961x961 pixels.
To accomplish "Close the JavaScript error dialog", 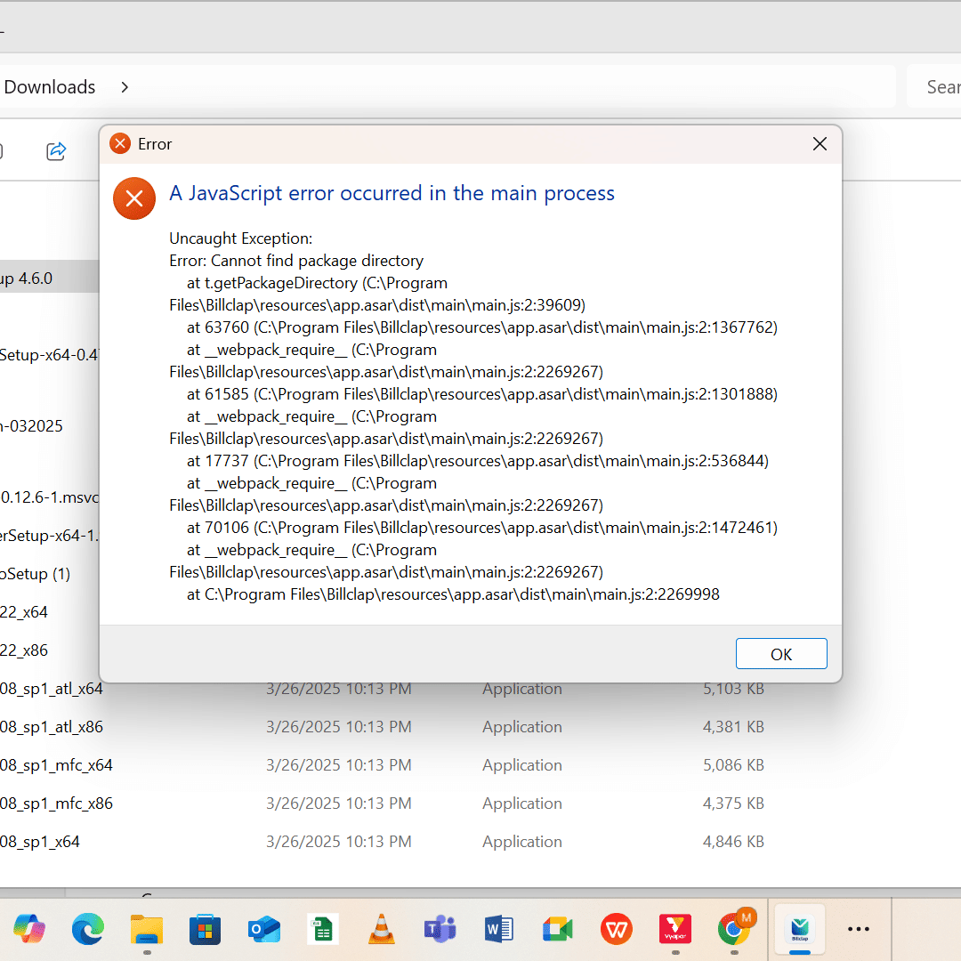I will click(820, 144).
